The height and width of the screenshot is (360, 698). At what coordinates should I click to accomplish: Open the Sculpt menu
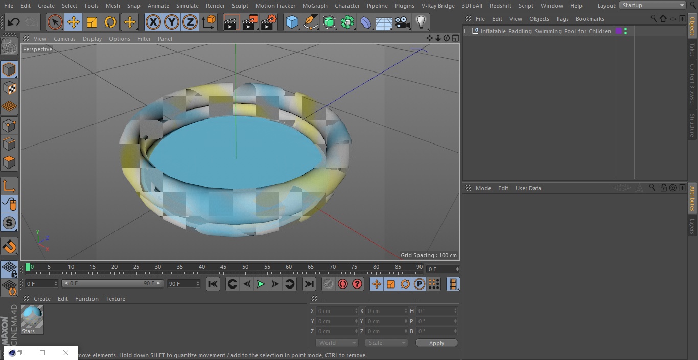240,6
